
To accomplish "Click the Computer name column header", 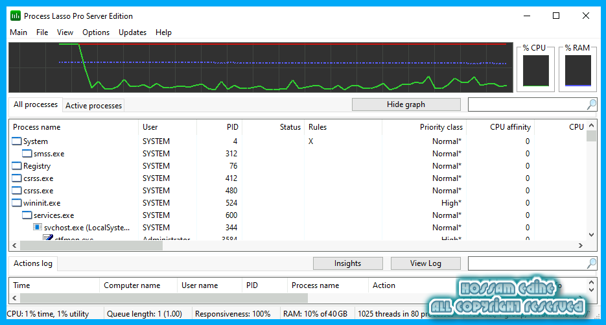I will click(138, 285).
